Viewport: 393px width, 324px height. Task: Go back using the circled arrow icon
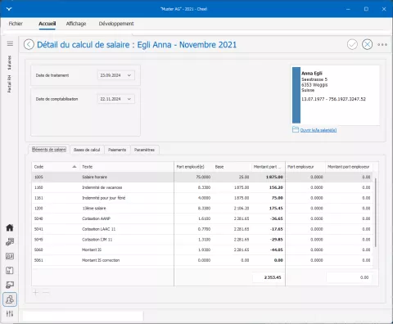[x=29, y=44]
